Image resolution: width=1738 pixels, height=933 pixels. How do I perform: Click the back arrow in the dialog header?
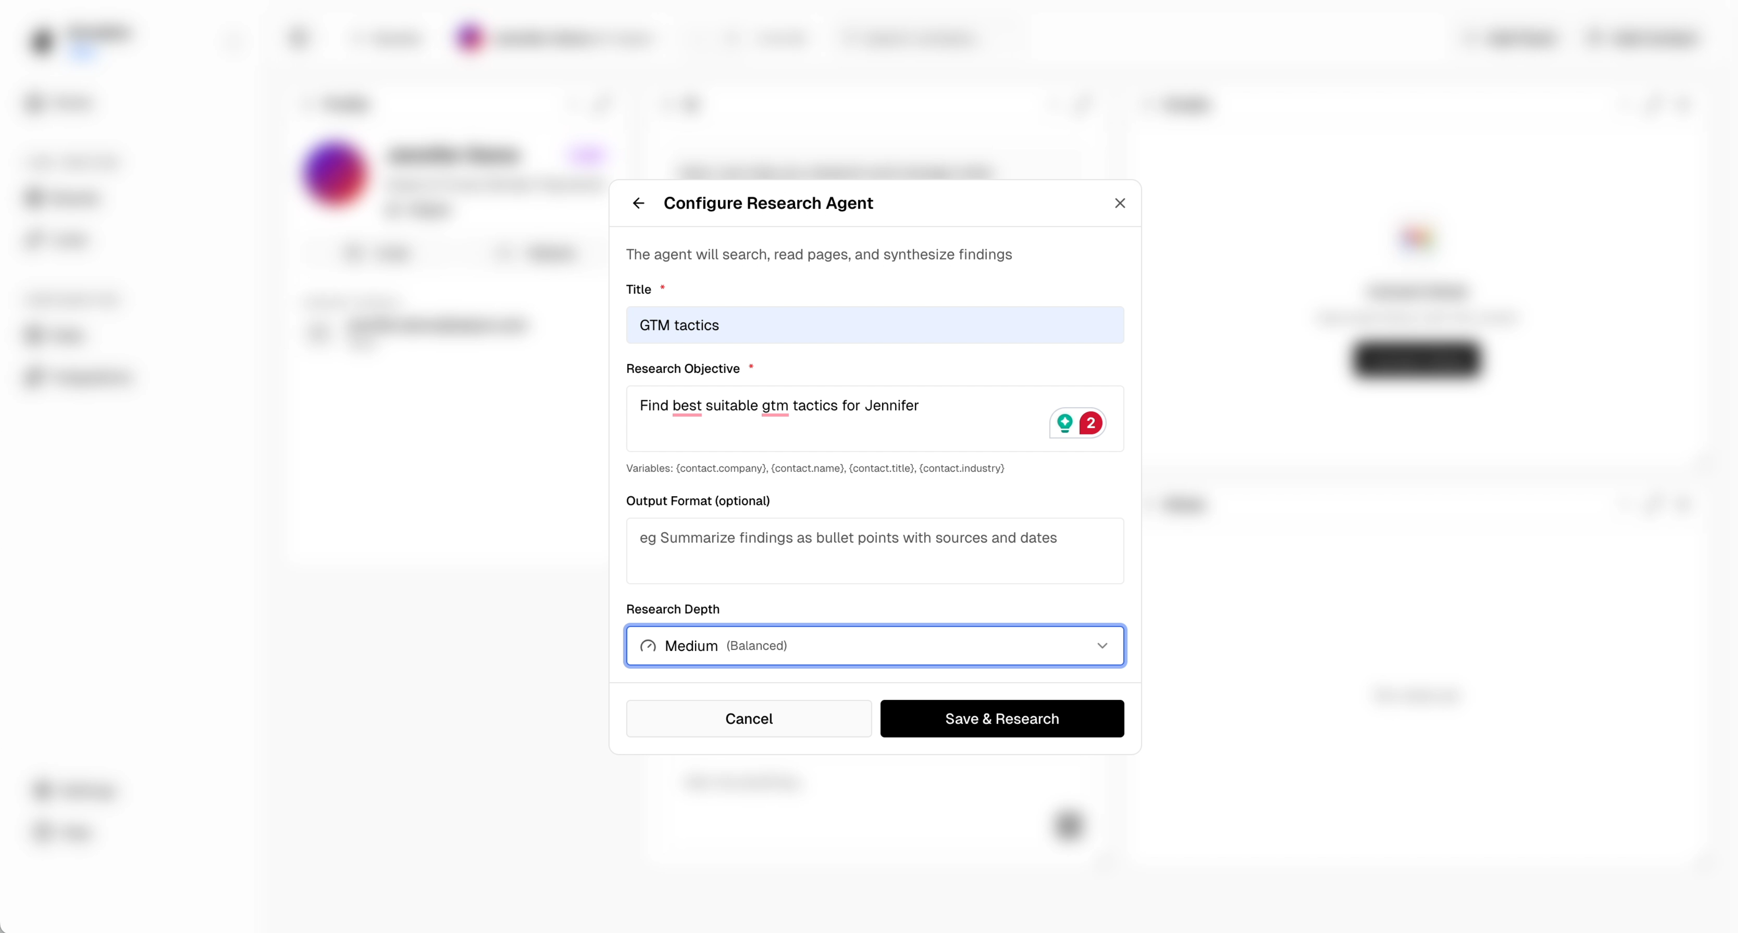[638, 203]
